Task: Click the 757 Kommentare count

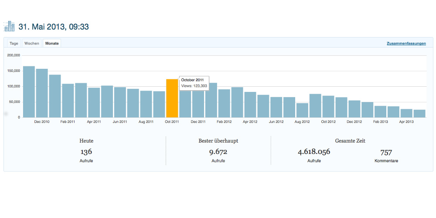Action: click(x=386, y=152)
